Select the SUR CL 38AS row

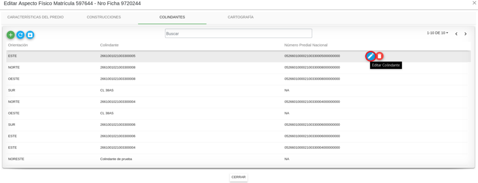point(237,90)
